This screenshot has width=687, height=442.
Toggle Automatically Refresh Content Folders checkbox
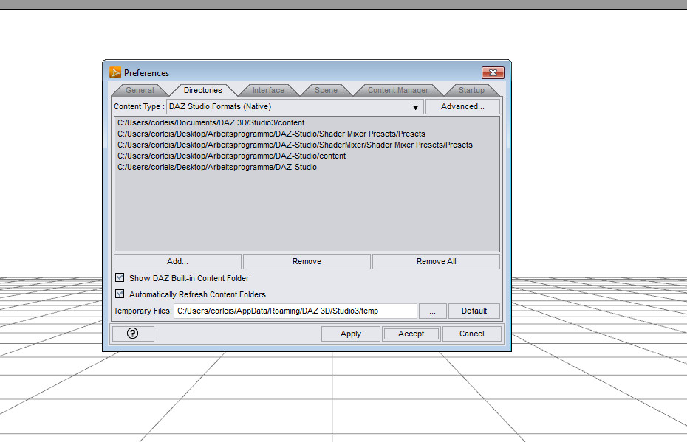(x=120, y=294)
